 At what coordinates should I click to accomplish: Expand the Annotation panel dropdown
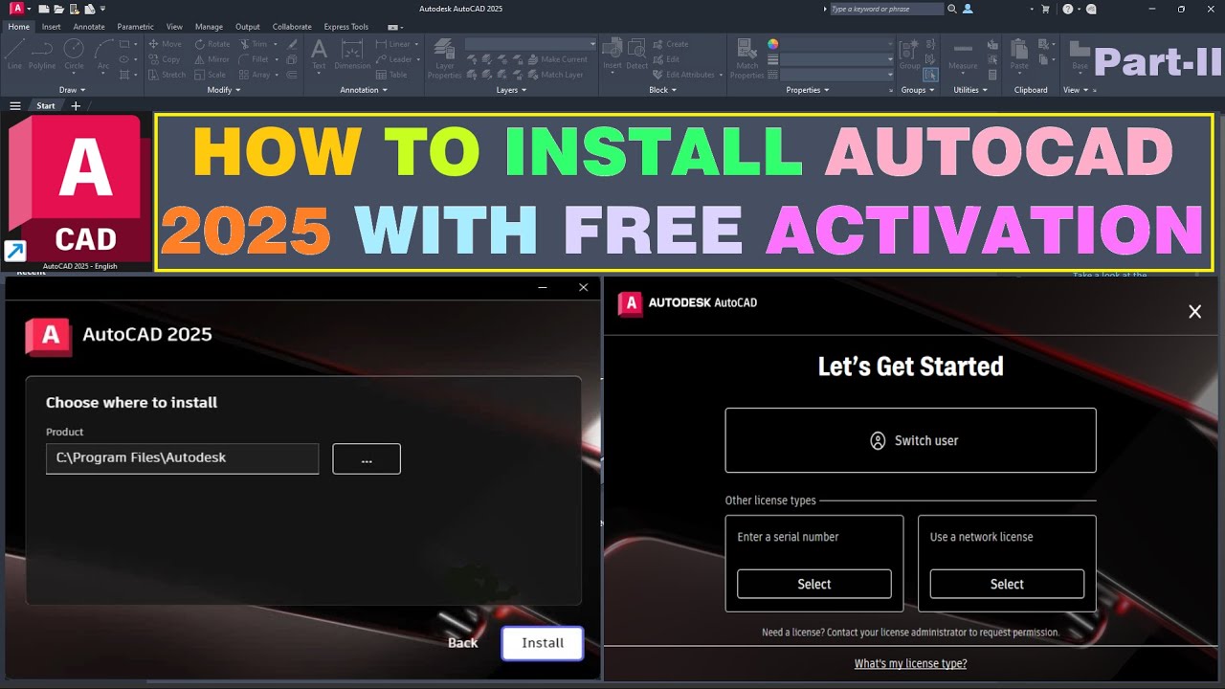click(364, 90)
